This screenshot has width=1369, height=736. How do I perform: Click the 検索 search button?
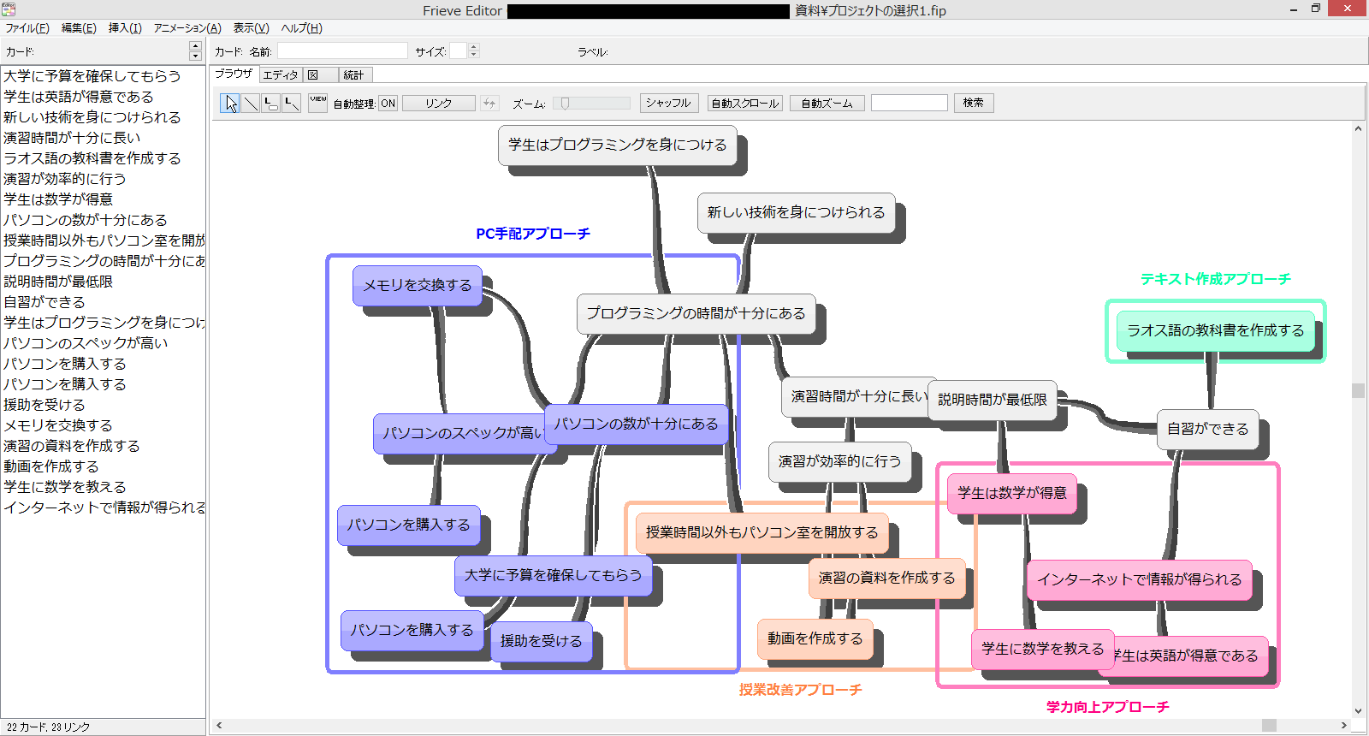(974, 103)
